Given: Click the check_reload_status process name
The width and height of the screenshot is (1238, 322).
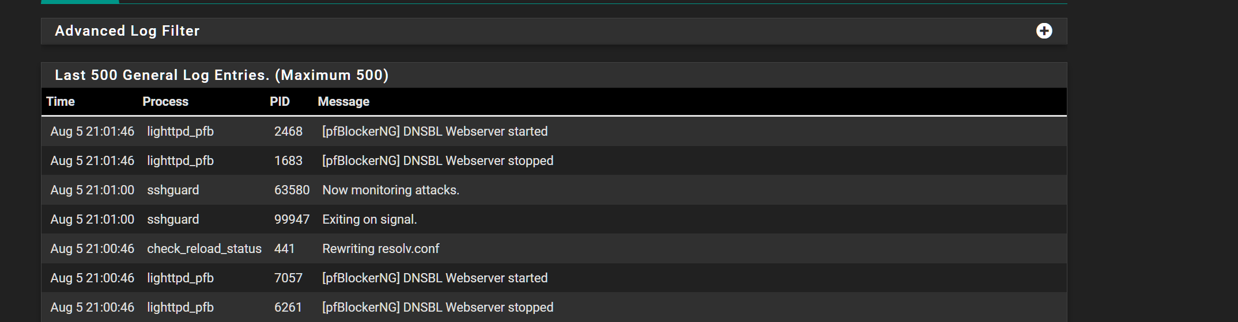Looking at the screenshot, I should point(204,249).
